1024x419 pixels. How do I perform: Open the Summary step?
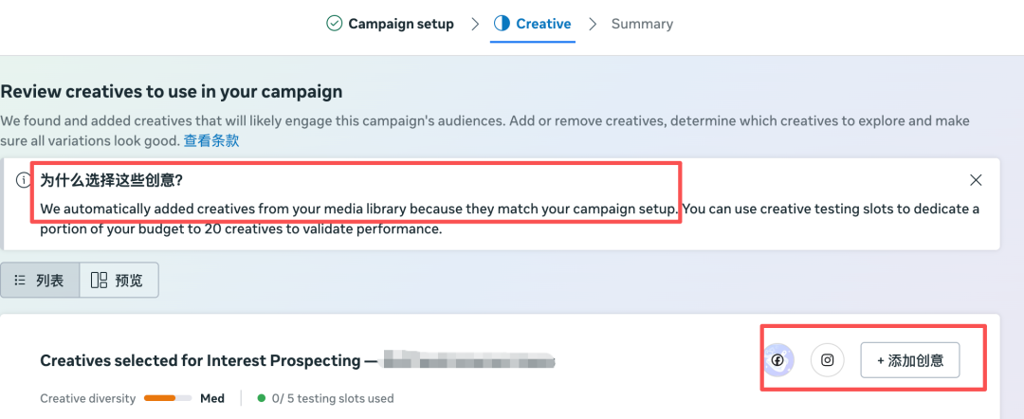tap(642, 24)
